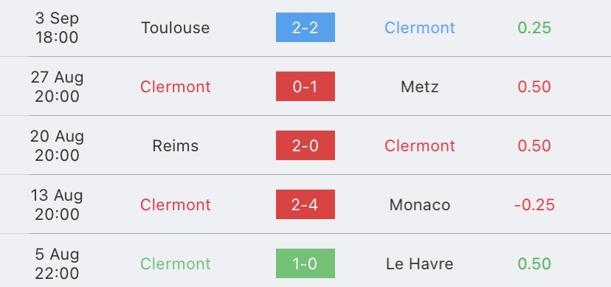The height and width of the screenshot is (287, 611).
Task: Open the Toulouse vs Clermont 2-2 score
Action: (x=305, y=27)
